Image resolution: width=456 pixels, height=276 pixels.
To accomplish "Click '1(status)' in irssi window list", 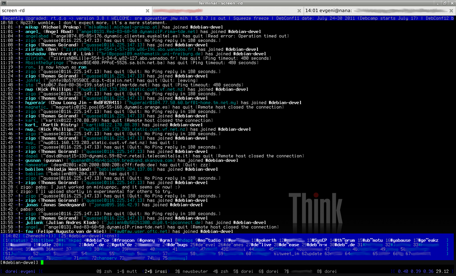I will coord(16,240).
